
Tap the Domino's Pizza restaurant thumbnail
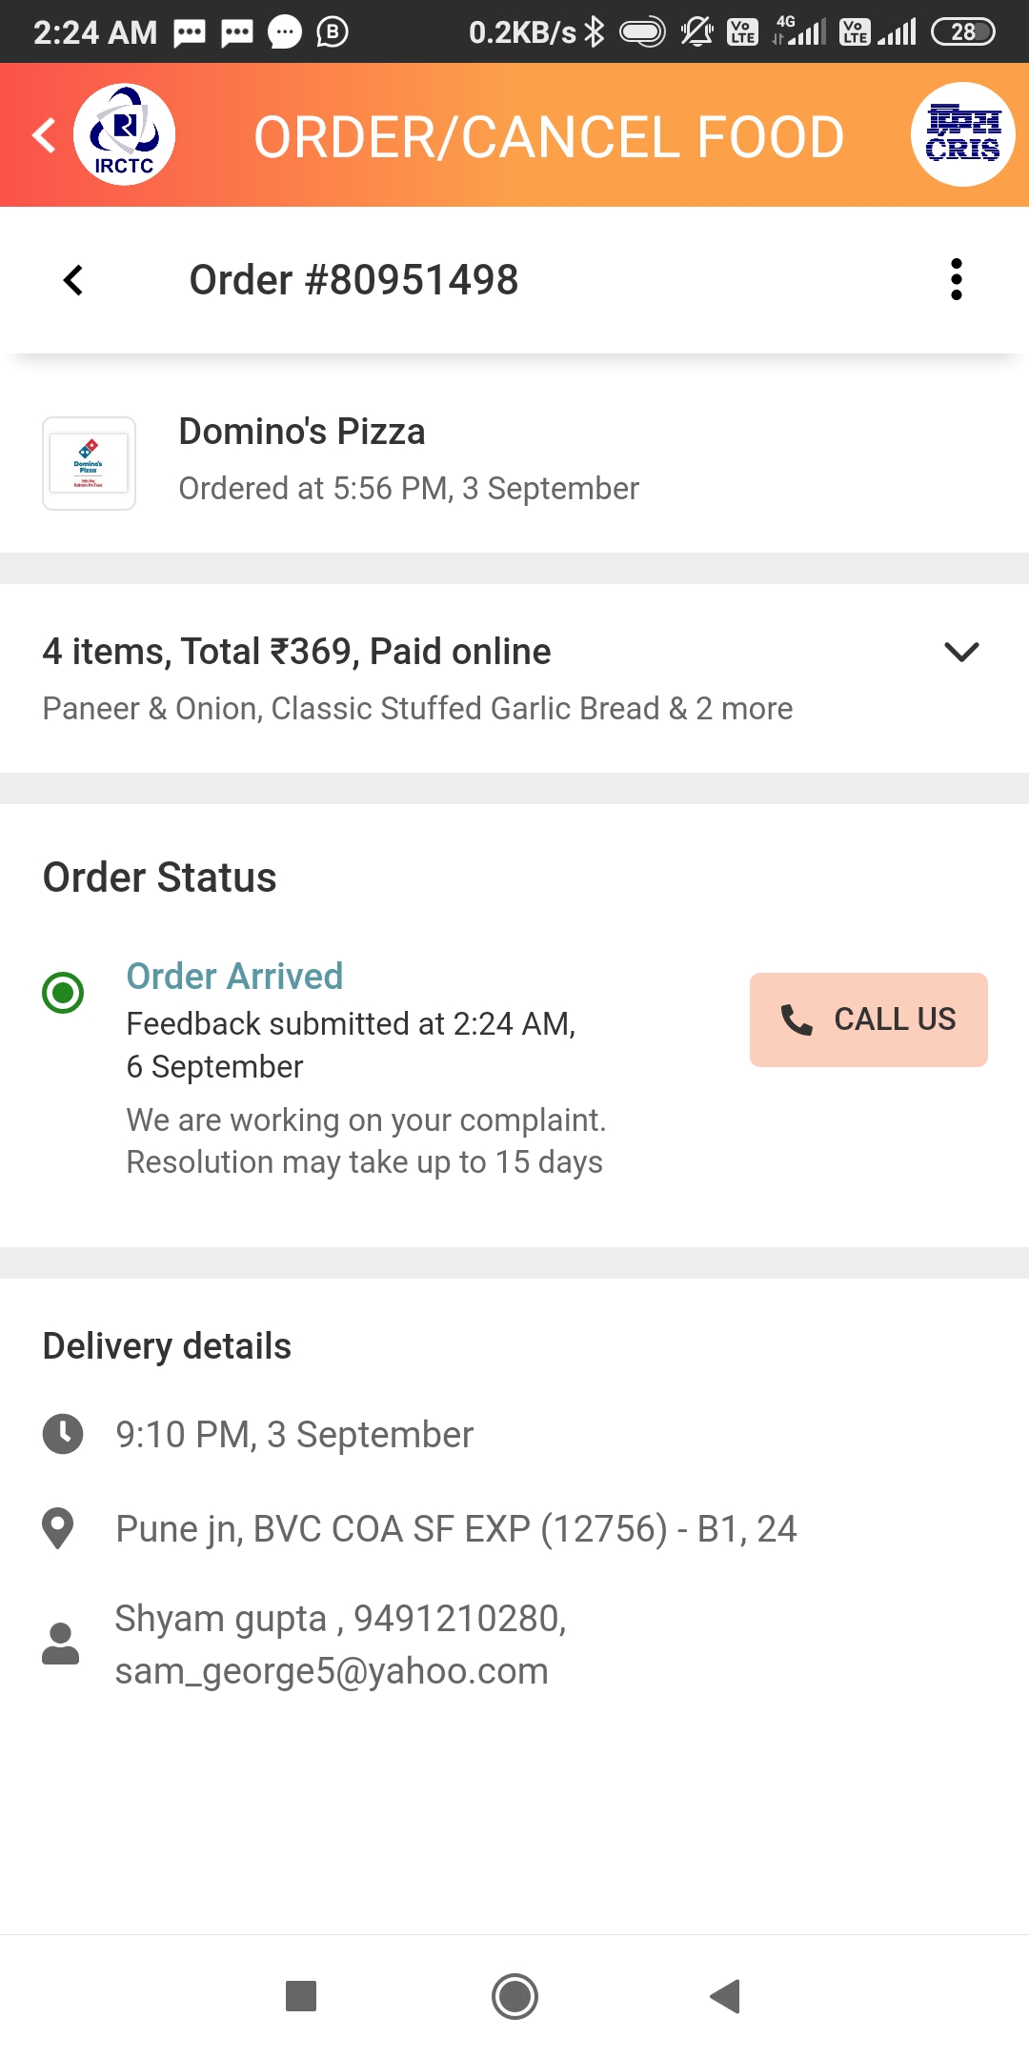[x=89, y=464]
